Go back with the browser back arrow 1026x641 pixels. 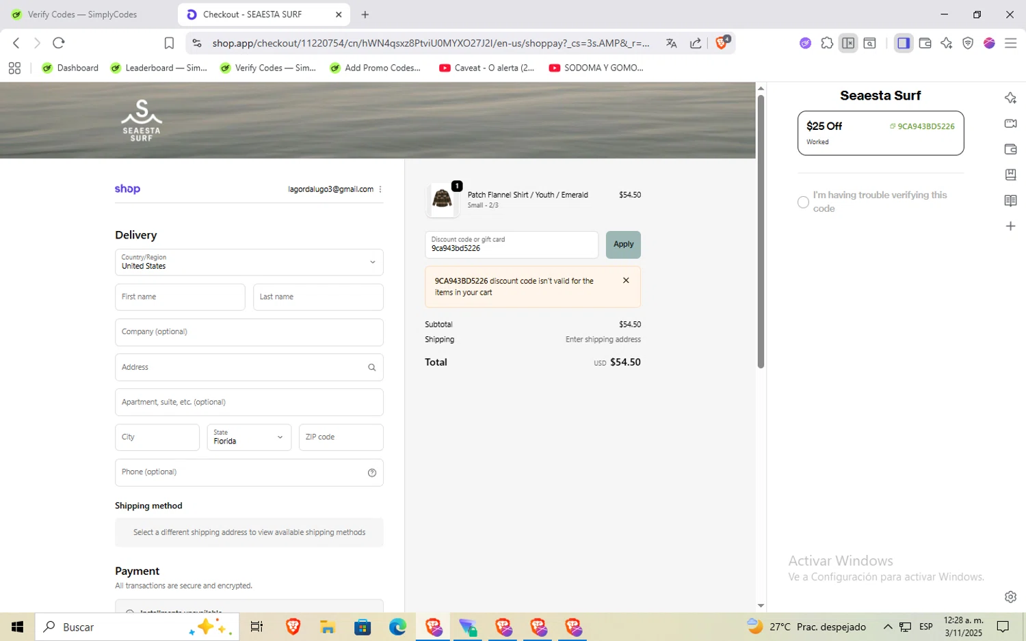pyautogui.click(x=16, y=43)
